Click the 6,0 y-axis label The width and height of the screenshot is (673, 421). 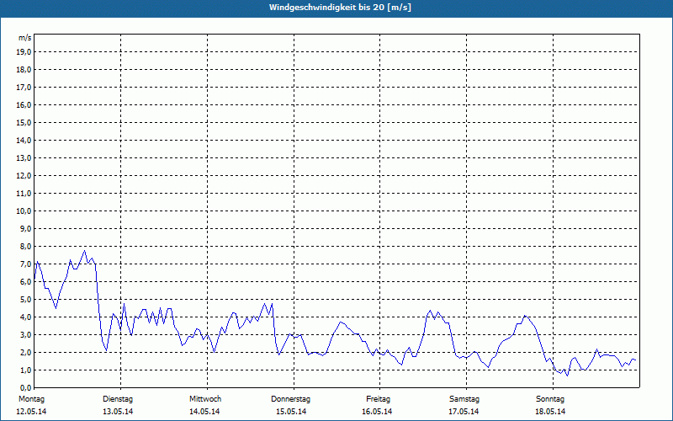25,282
